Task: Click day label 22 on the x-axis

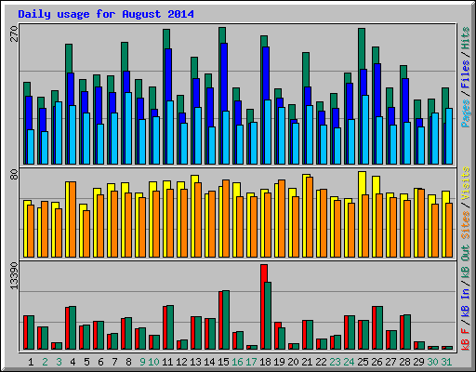Action: click(x=321, y=362)
